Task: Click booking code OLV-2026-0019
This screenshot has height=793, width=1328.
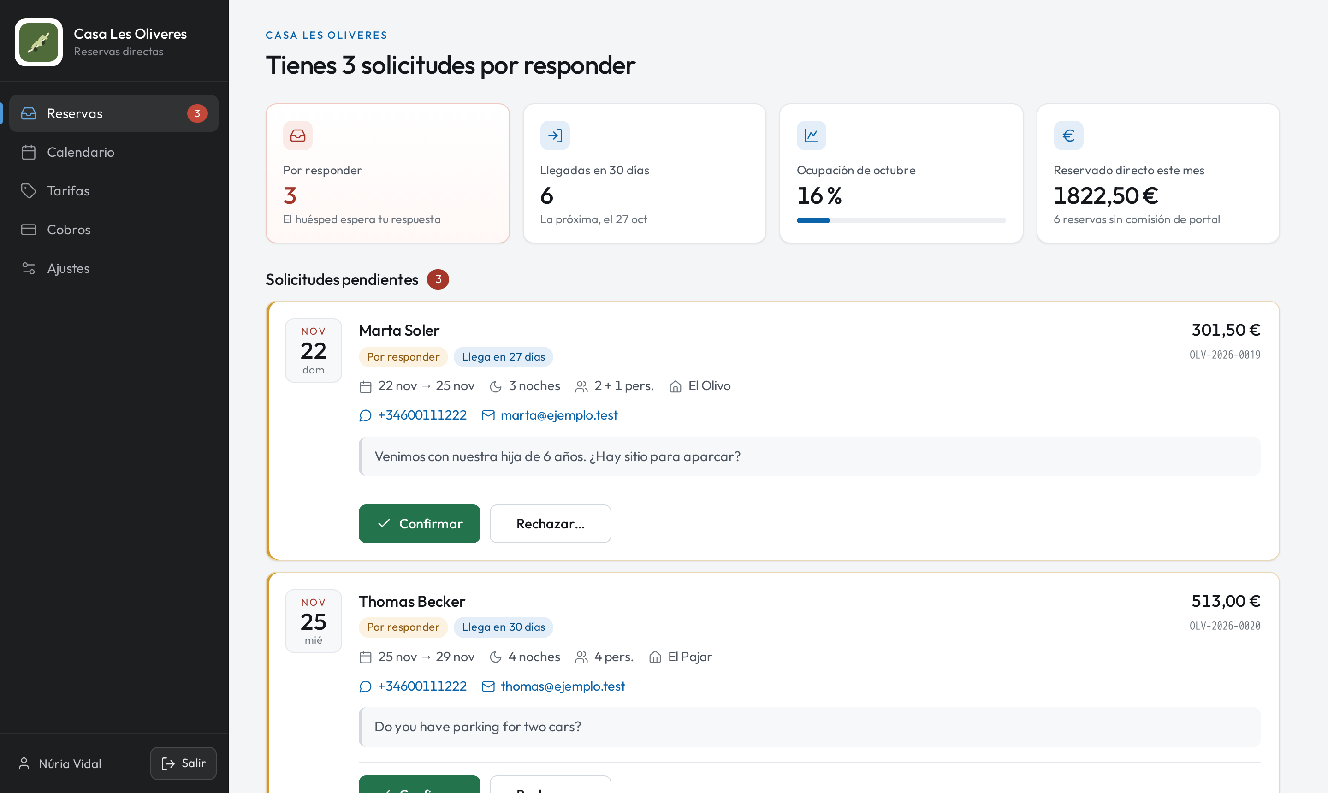Action: pos(1225,355)
